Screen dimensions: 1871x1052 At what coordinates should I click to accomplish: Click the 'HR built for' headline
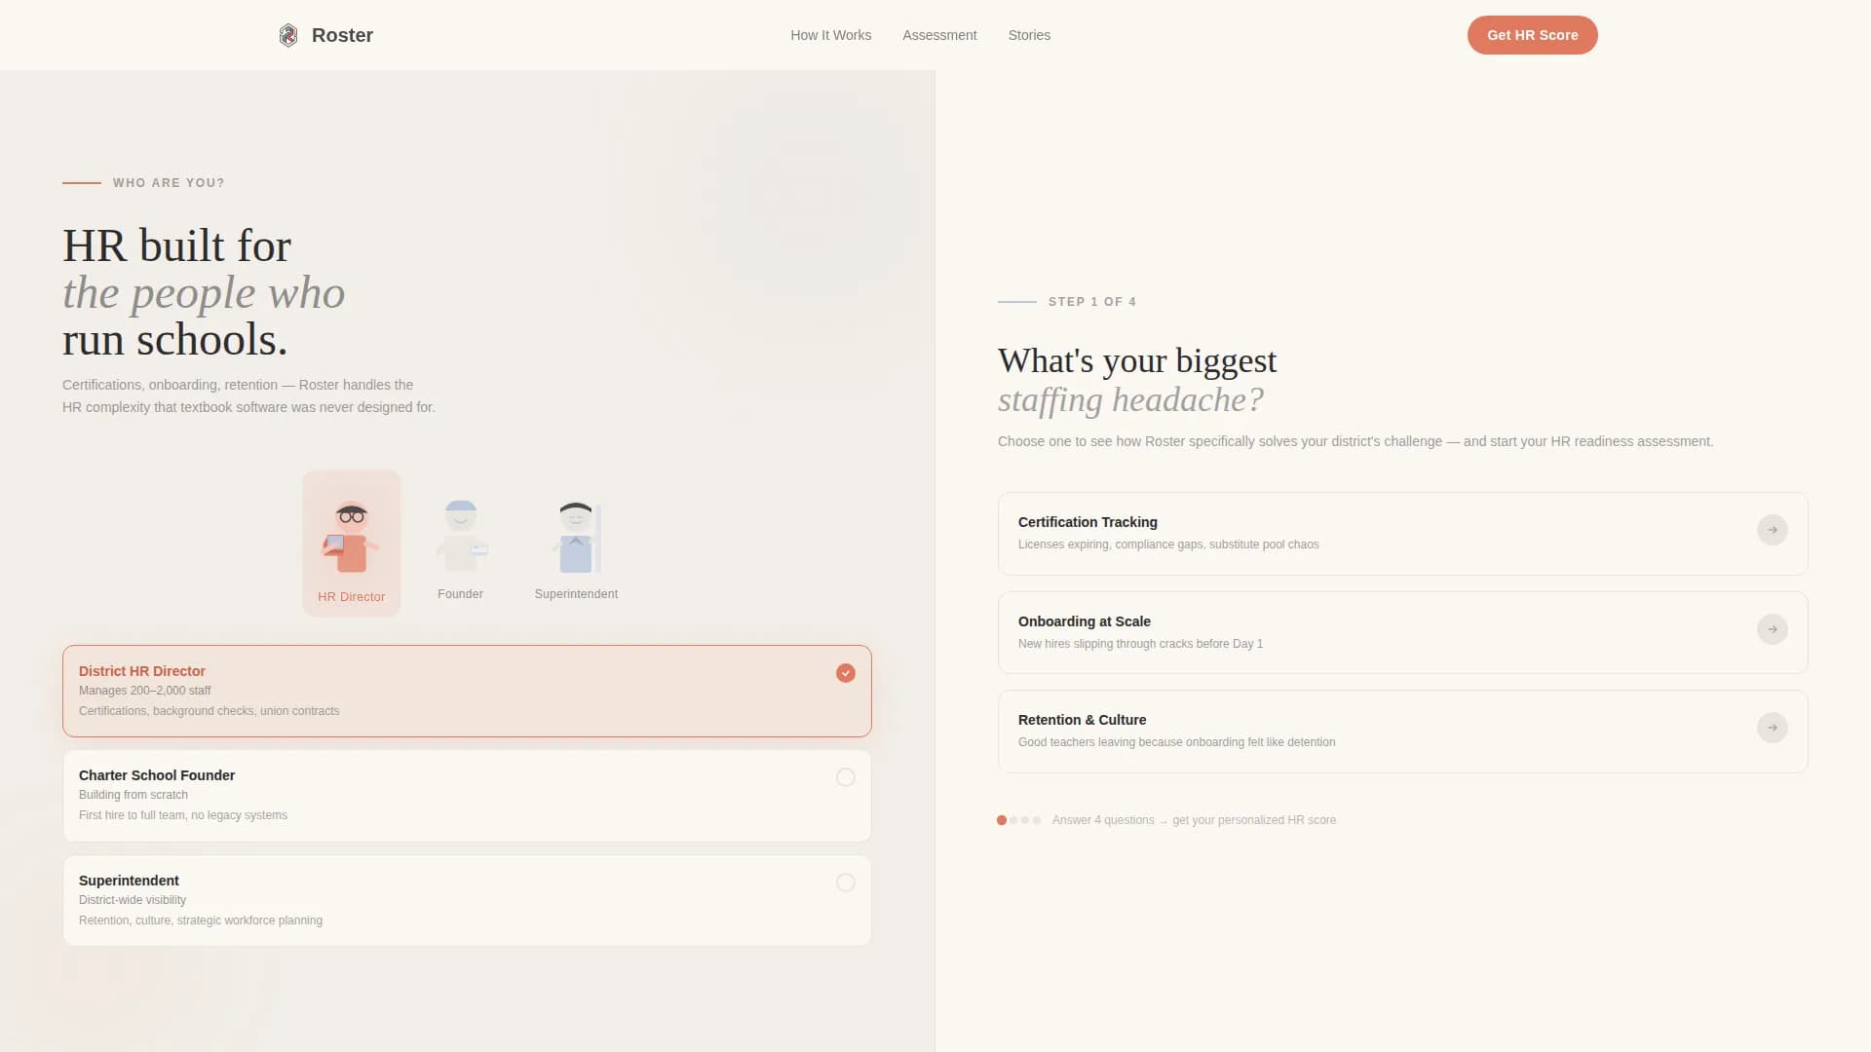click(x=176, y=245)
